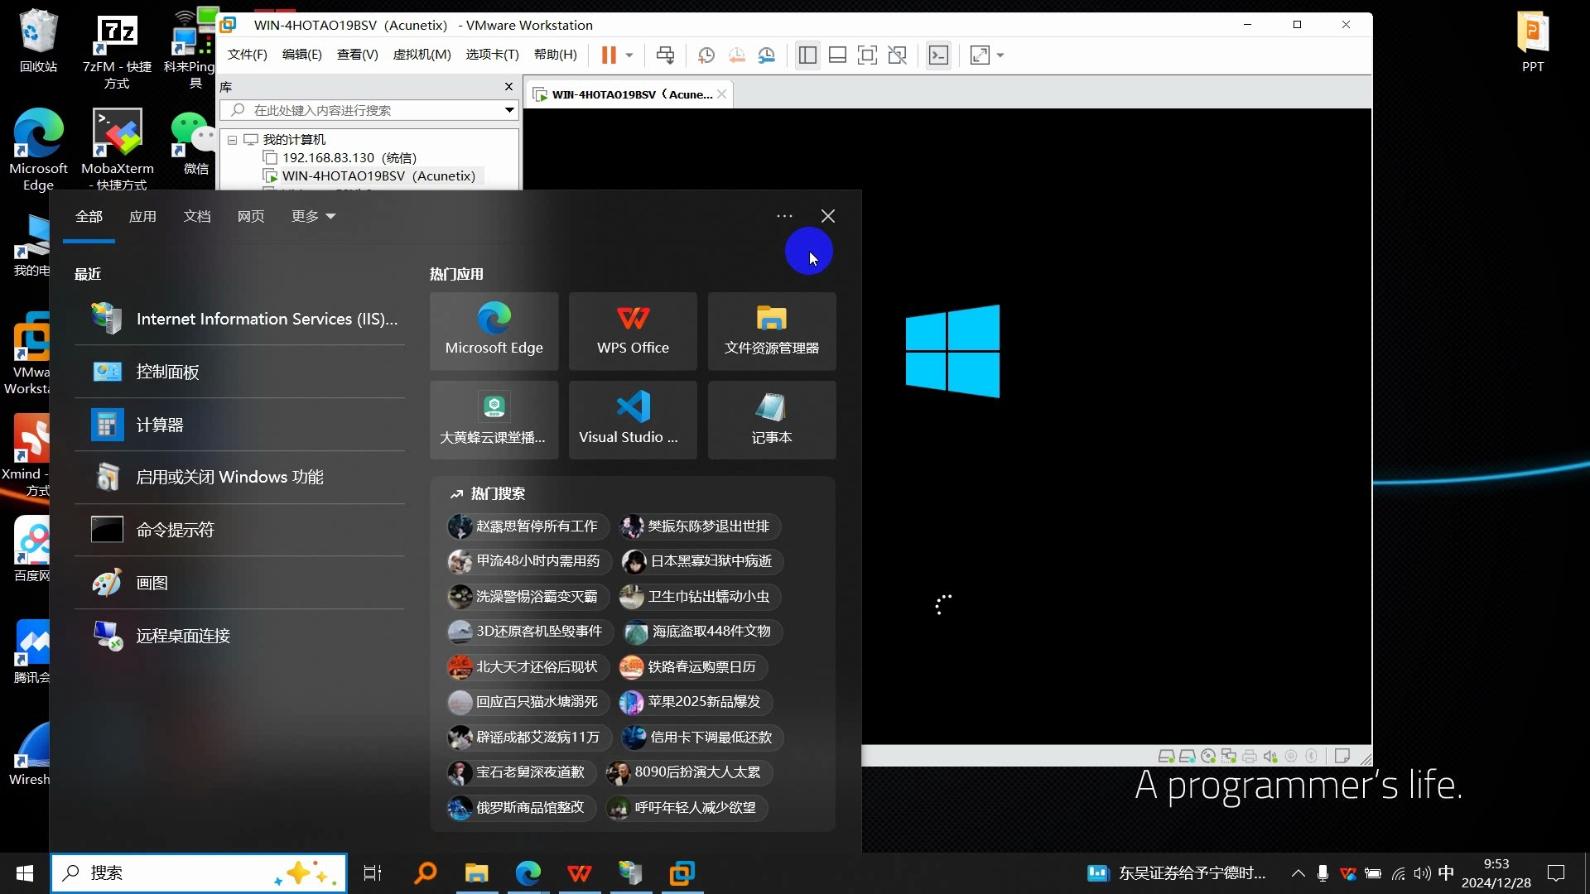Image resolution: width=1590 pixels, height=894 pixels.
Task: Open the stretch display dropdown arrow
Action: (1000, 55)
